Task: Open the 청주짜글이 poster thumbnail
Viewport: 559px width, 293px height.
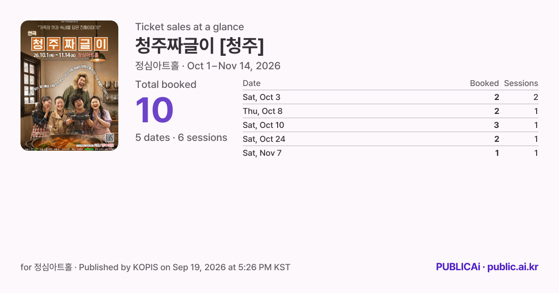Action: click(x=69, y=86)
